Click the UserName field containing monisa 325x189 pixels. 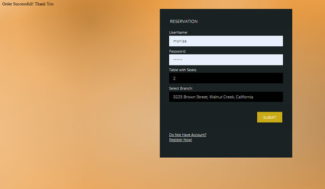[x=226, y=41]
